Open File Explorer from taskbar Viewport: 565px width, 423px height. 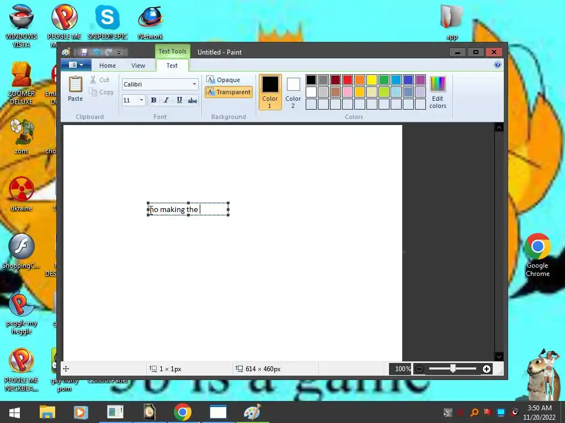47,412
